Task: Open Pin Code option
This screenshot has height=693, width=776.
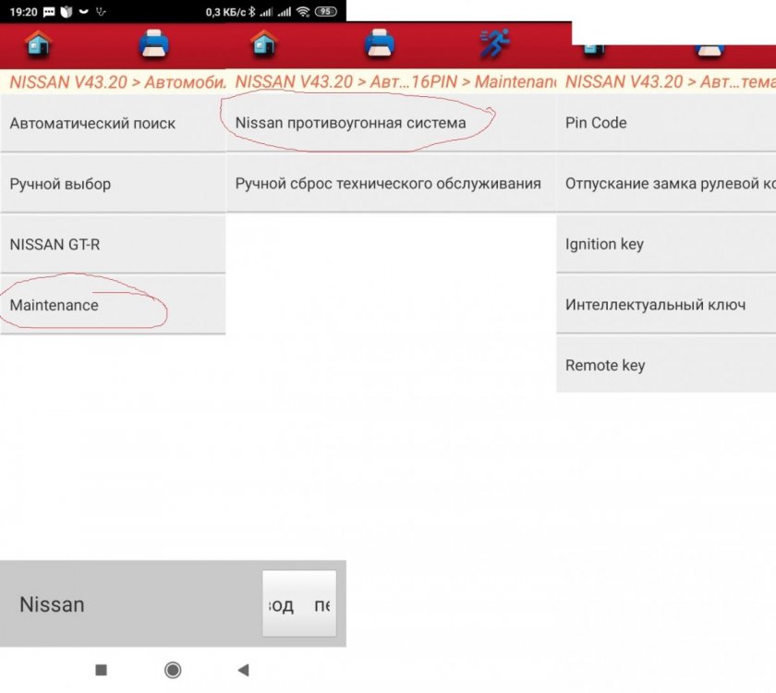Action: 666,123
